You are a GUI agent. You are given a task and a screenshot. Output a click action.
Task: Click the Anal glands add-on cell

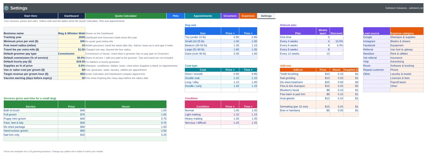pyautogui.click(x=298, y=98)
